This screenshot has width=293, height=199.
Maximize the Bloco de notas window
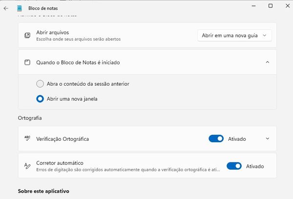[x=271, y=6]
